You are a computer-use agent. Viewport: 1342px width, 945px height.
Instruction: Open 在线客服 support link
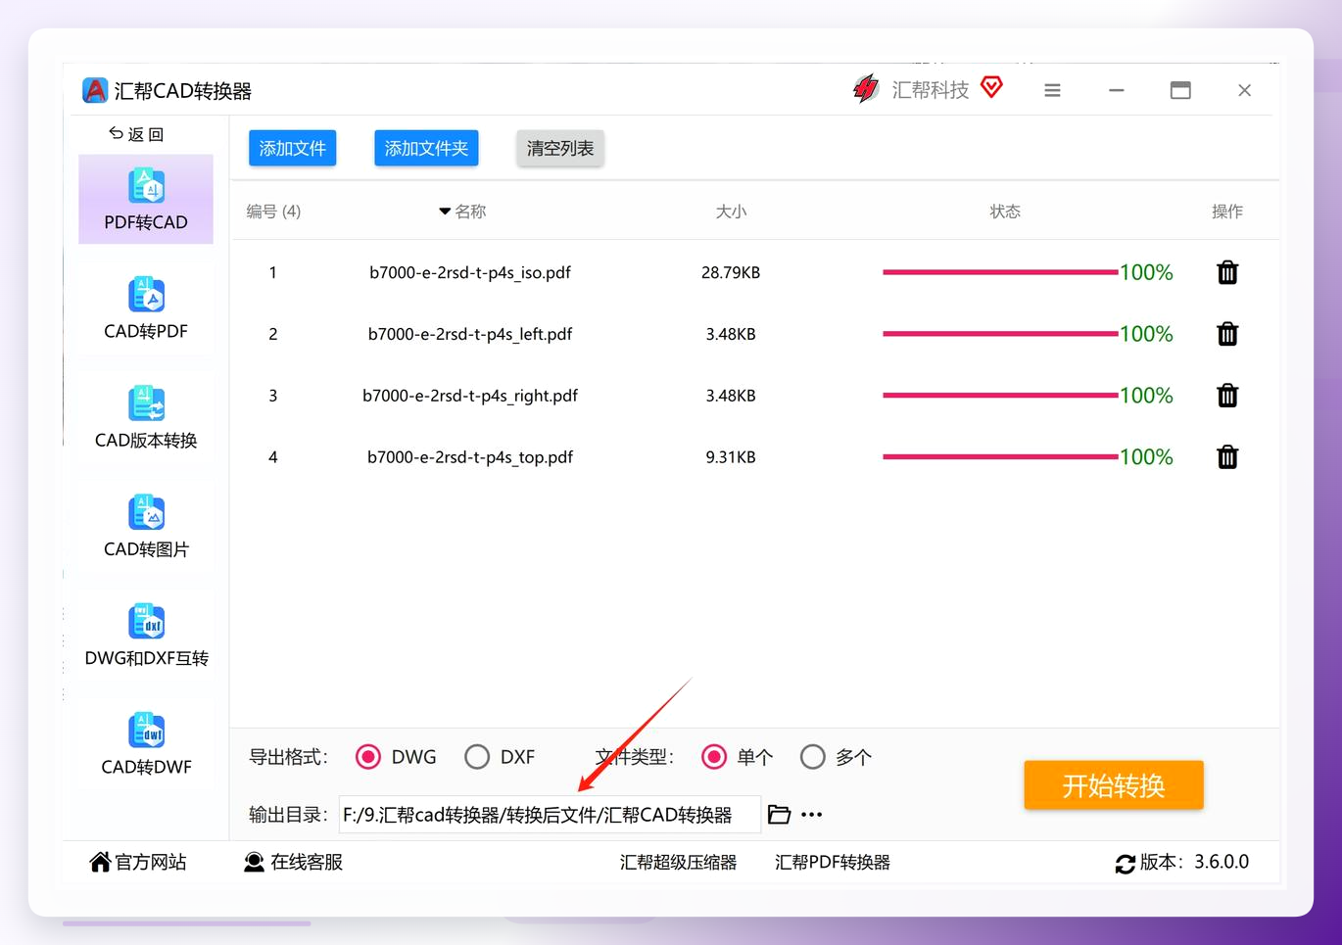coord(293,862)
